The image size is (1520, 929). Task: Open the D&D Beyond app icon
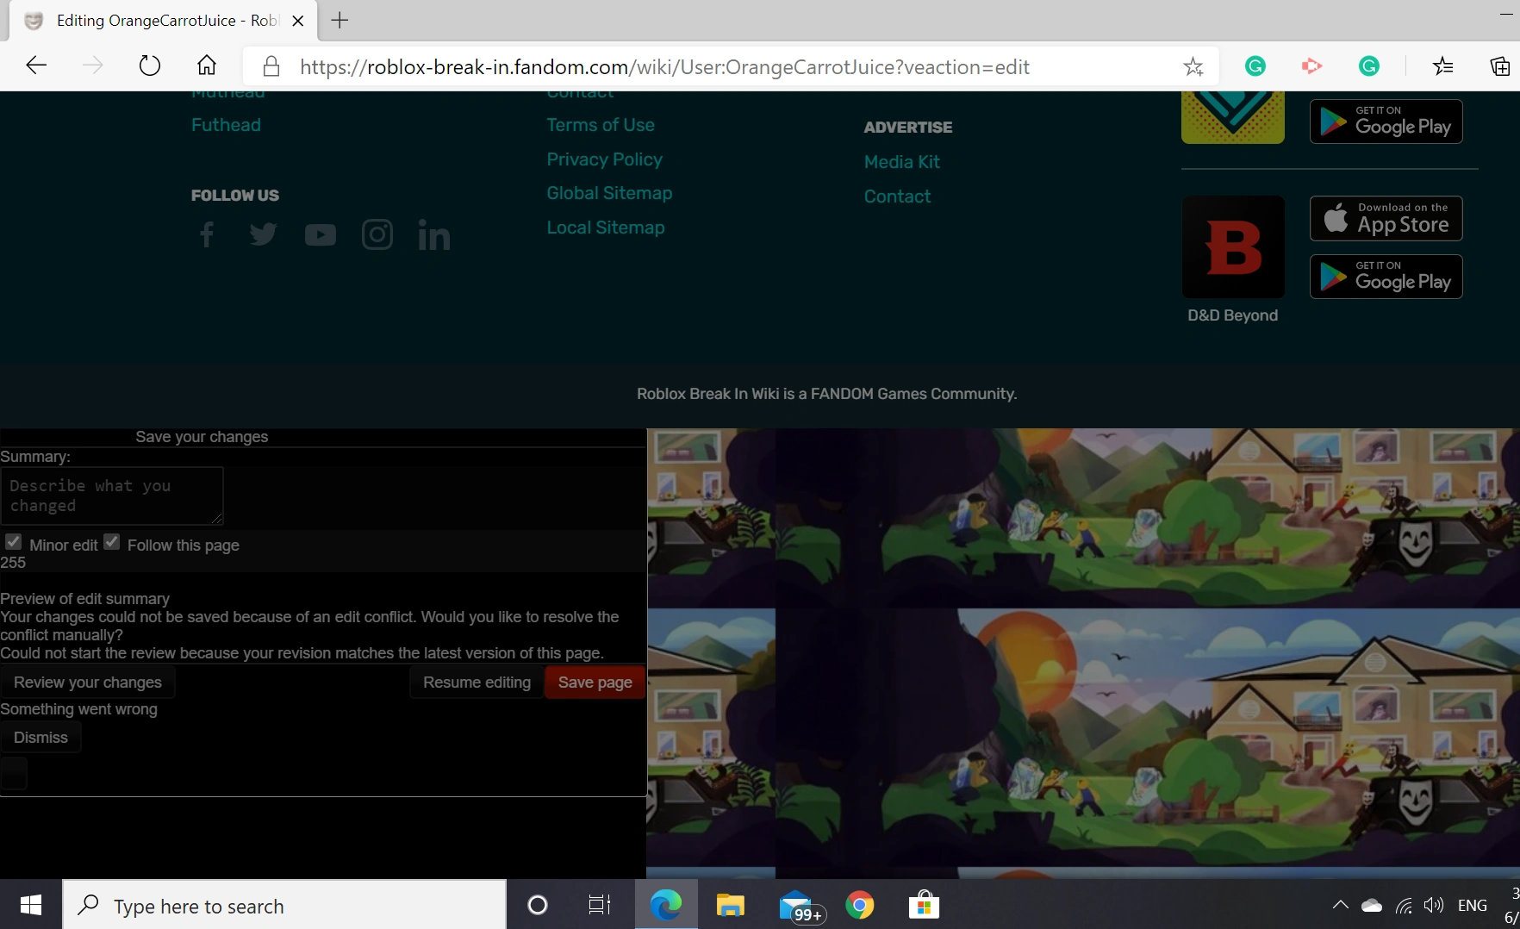pyautogui.click(x=1233, y=246)
